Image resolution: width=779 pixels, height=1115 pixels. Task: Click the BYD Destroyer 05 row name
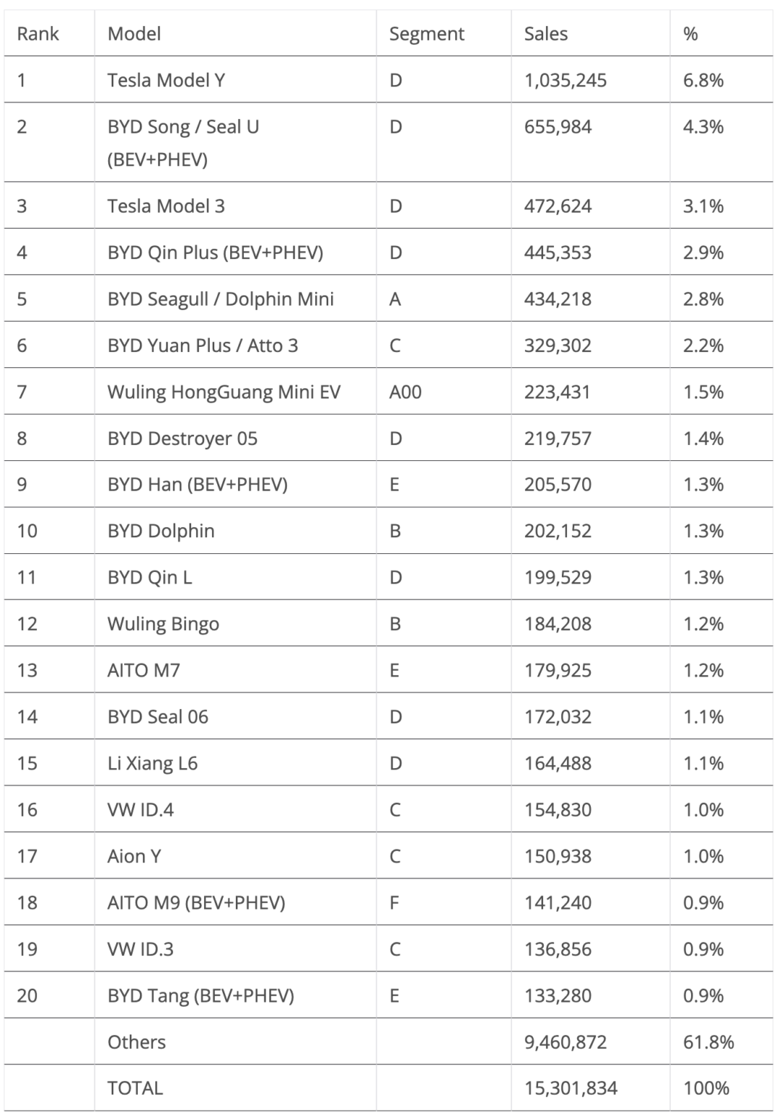(x=182, y=438)
